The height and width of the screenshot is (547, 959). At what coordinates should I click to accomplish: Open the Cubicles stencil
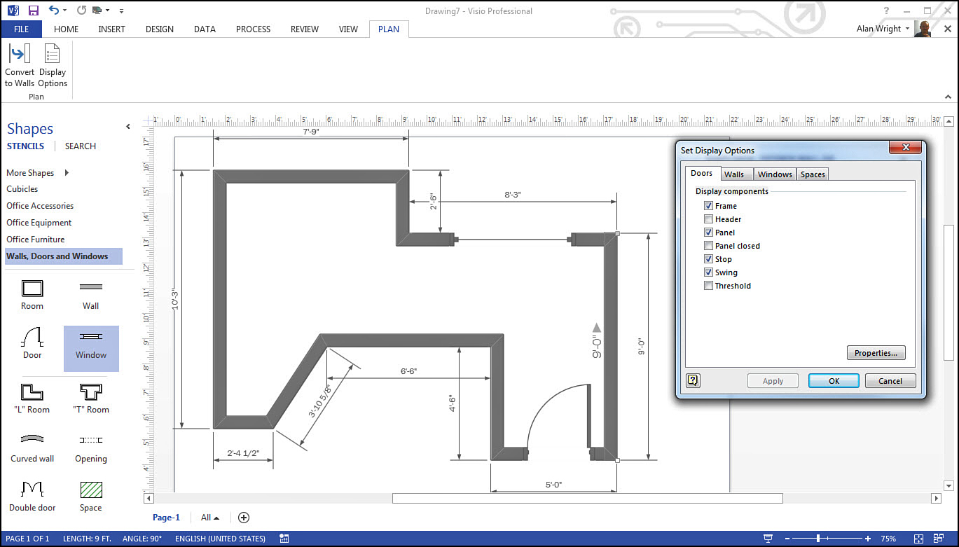pyautogui.click(x=22, y=189)
